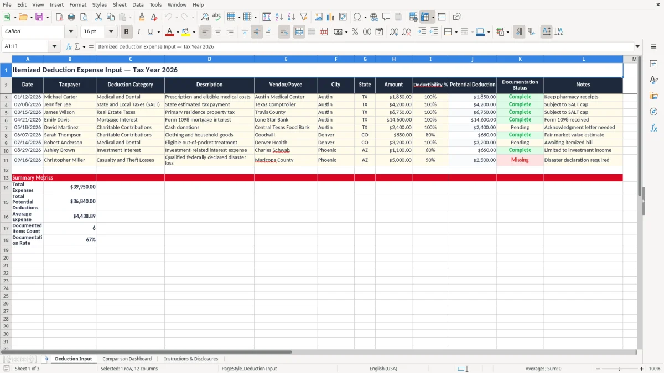664x373 pixels.
Task: Run the spelling check
Action: [x=217, y=17]
